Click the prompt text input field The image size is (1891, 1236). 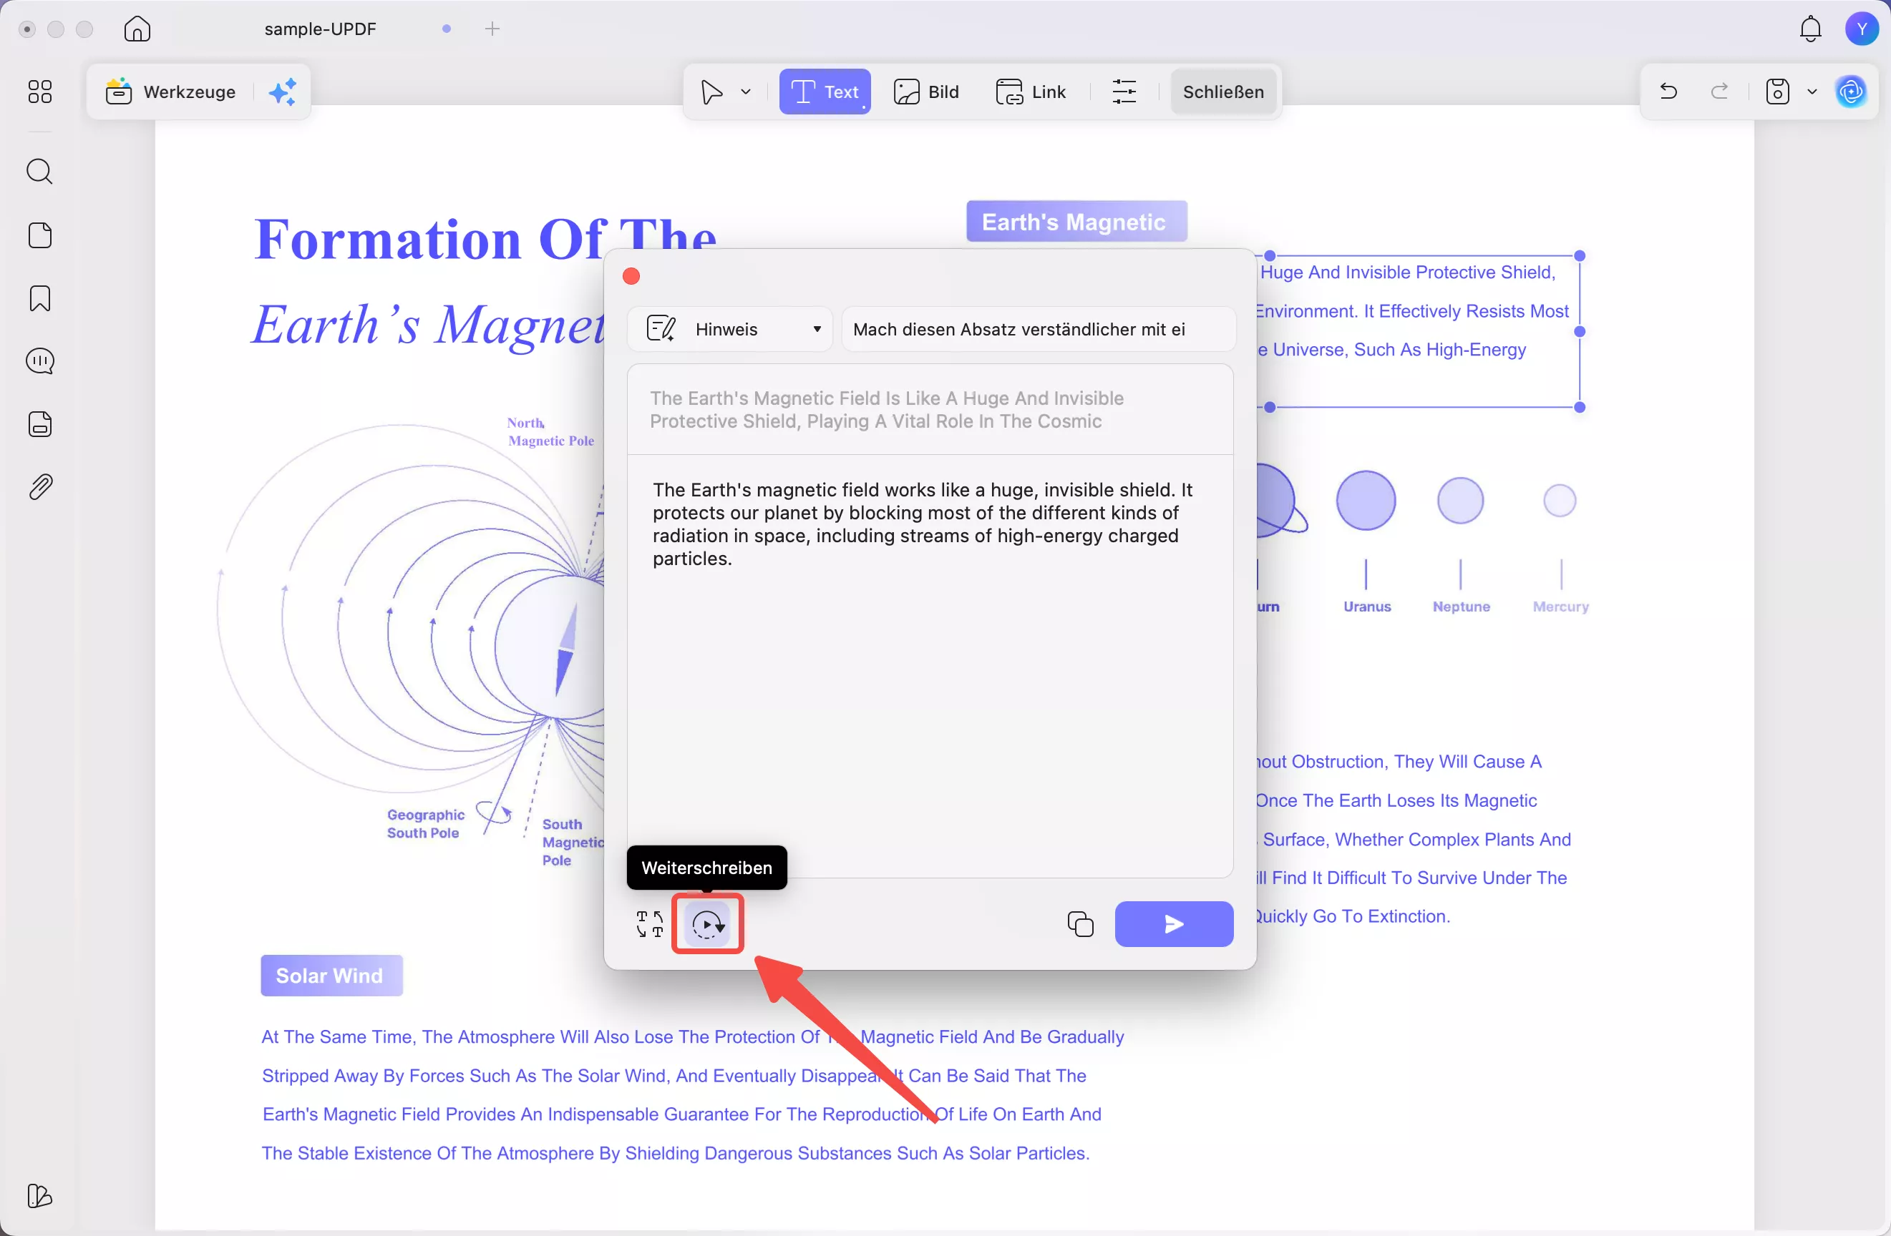point(1038,330)
